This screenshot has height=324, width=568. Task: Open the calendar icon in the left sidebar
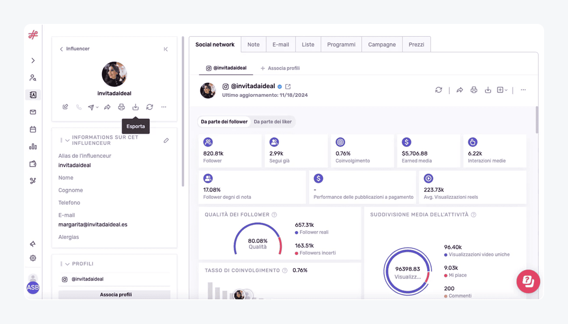coord(33,130)
